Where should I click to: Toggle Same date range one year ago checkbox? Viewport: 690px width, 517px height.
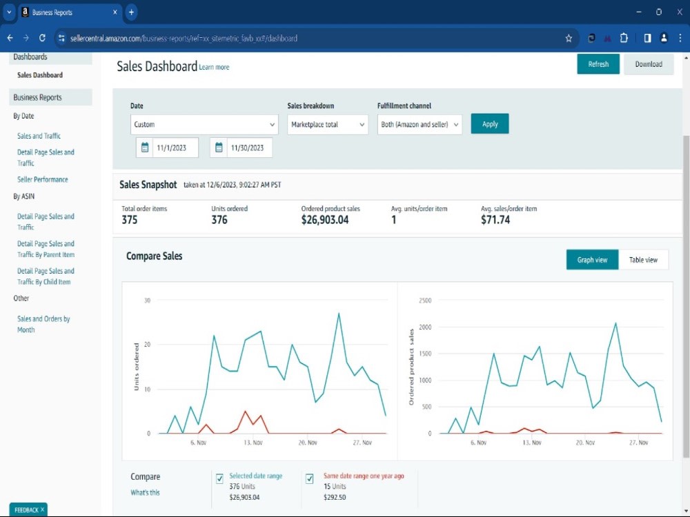click(x=309, y=478)
